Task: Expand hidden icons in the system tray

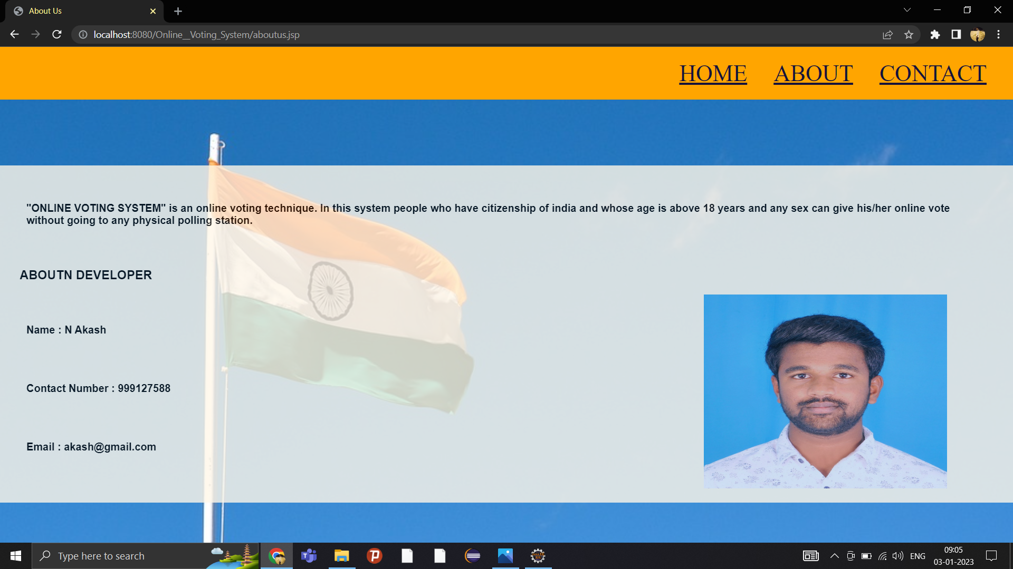Action: [x=835, y=555]
